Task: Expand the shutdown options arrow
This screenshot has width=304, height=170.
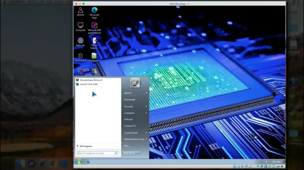Action: click(x=138, y=153)
